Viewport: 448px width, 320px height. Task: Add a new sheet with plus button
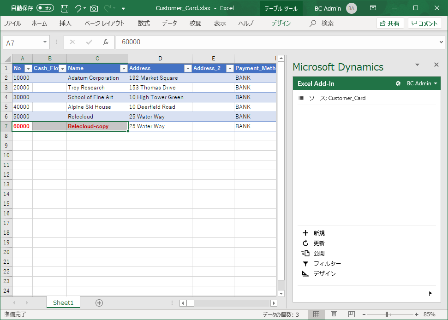pyautogui.click(x=99, y=303)
